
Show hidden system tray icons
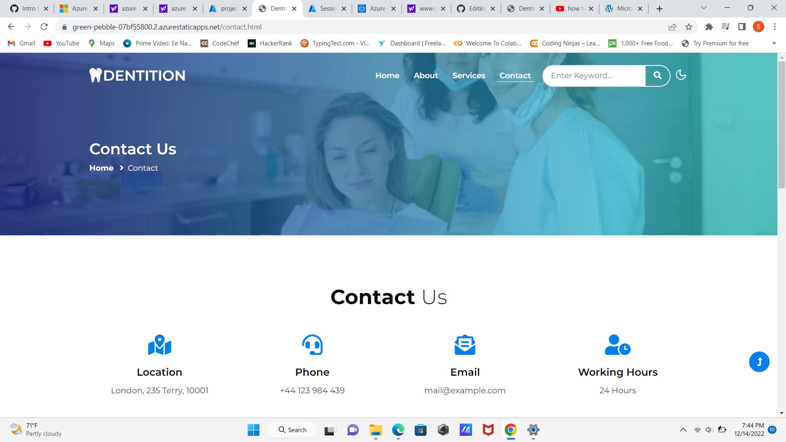[683, 430]
